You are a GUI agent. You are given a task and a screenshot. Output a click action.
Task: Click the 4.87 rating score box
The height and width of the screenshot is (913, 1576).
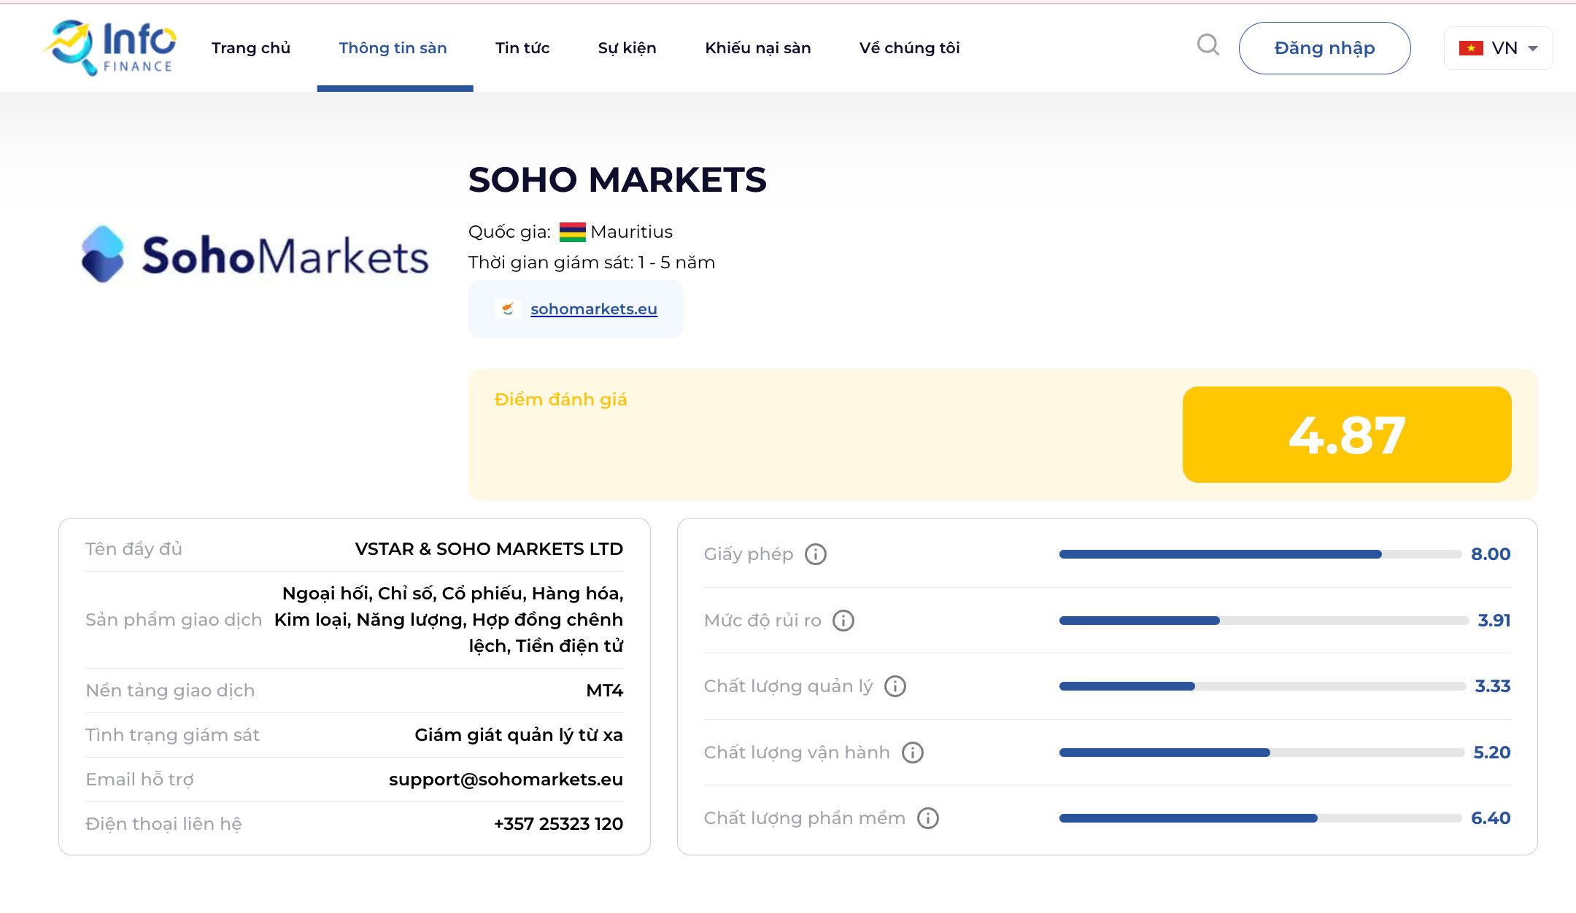pyautogui.click(x=1347, y=435)
